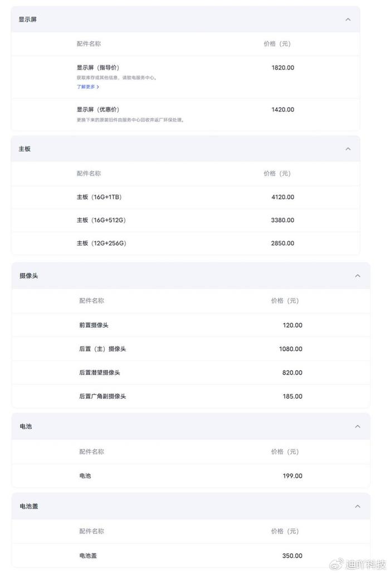Viewport: 390px width, 574px height.
Task: Click the 主板（16G+1TB）row
Action: [x=186, y=197]
